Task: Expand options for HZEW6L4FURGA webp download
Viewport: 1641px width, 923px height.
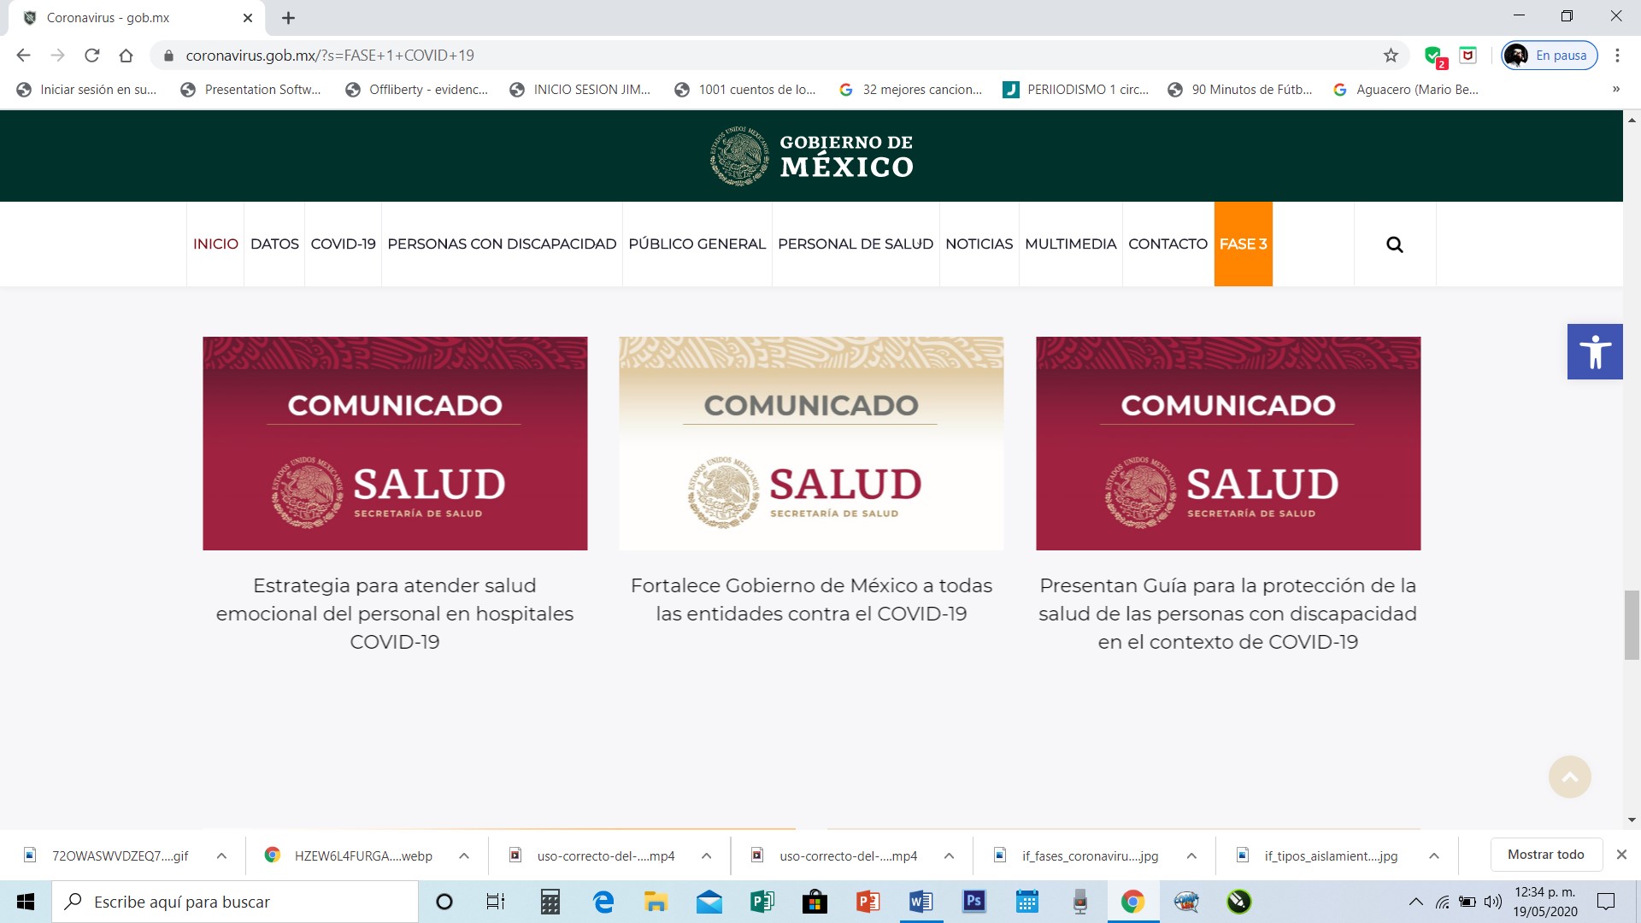Action: (x=464, y=855)
